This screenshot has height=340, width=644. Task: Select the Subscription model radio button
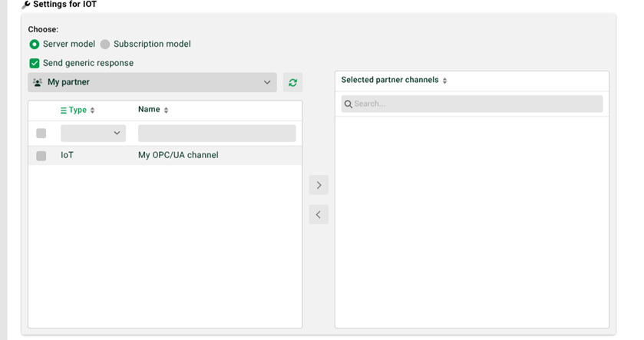105,44
